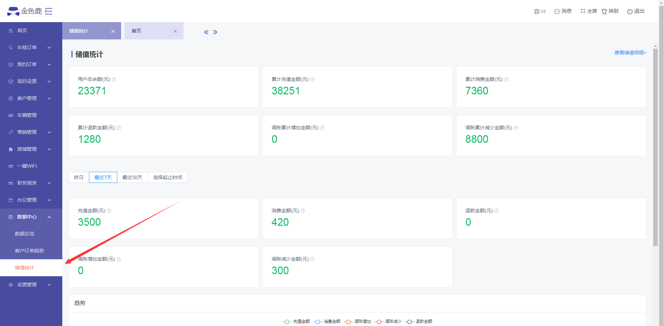Image resolution: width=664 pixels, height=326 pixels.
Task: Close the 储值统计 tab
Action: (x=113, y=31)
